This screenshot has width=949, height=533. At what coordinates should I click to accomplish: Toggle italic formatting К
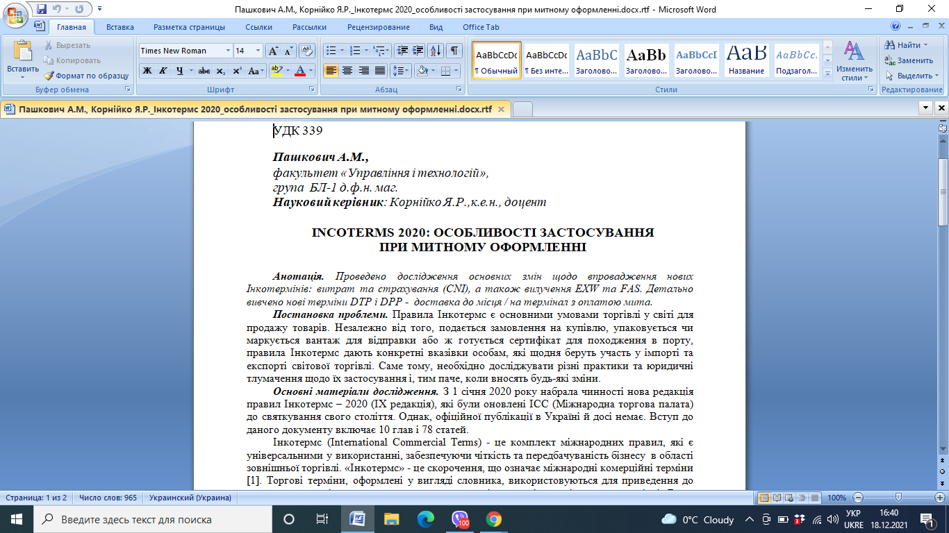pos(163,71)
